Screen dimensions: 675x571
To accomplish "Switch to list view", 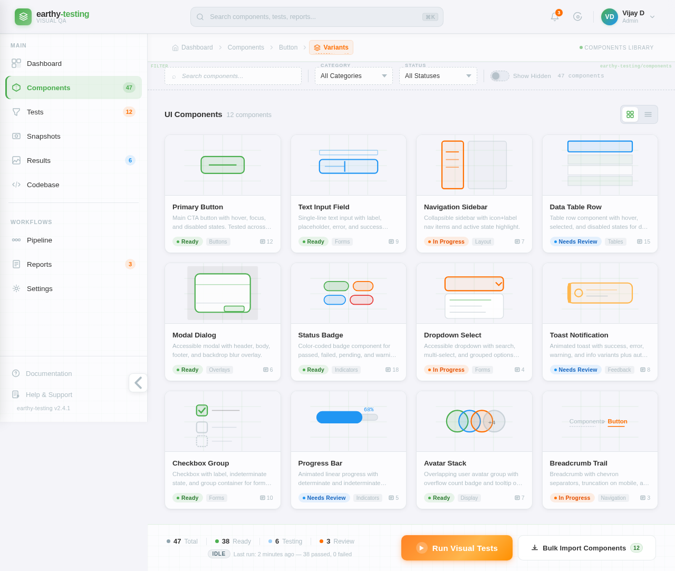I will [648, 114].
